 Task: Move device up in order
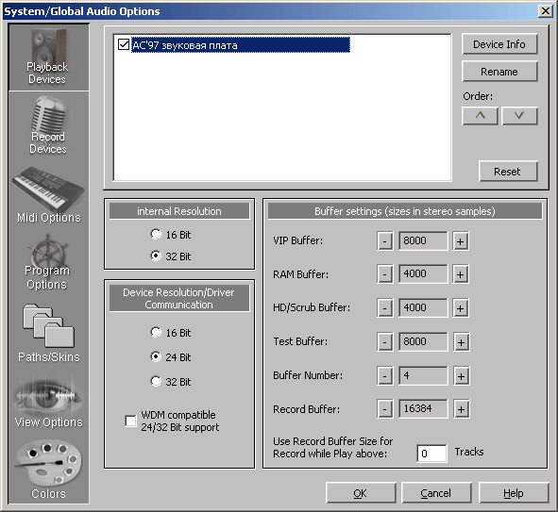tap(480, 116)
